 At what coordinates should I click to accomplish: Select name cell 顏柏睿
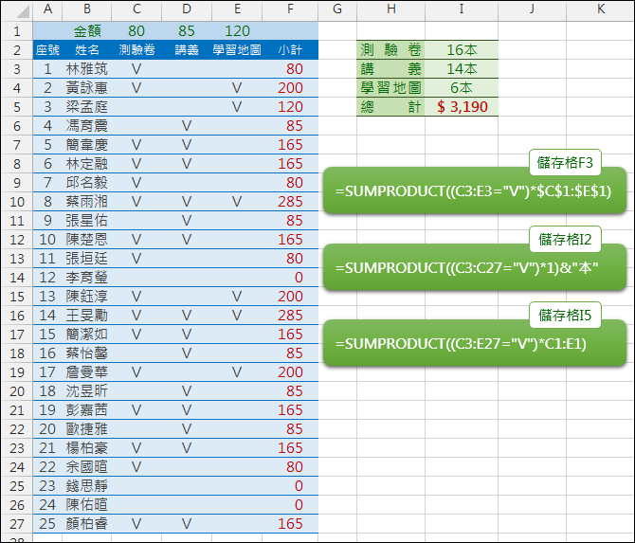click(x=87, y=524)
